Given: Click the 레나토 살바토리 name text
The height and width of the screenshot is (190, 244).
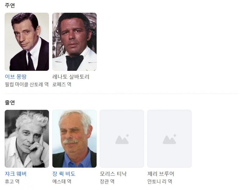Looking at the screenshot, I should (x=71, y=77).
